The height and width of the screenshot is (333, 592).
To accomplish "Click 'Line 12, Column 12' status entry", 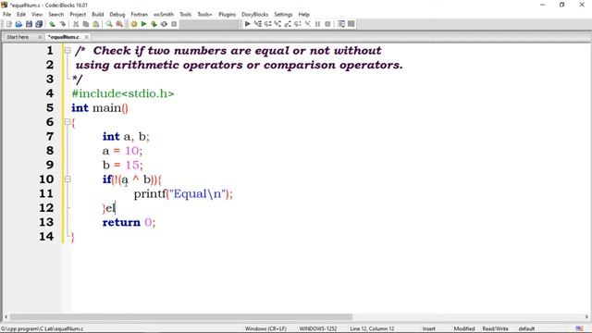I will [372, 329].
